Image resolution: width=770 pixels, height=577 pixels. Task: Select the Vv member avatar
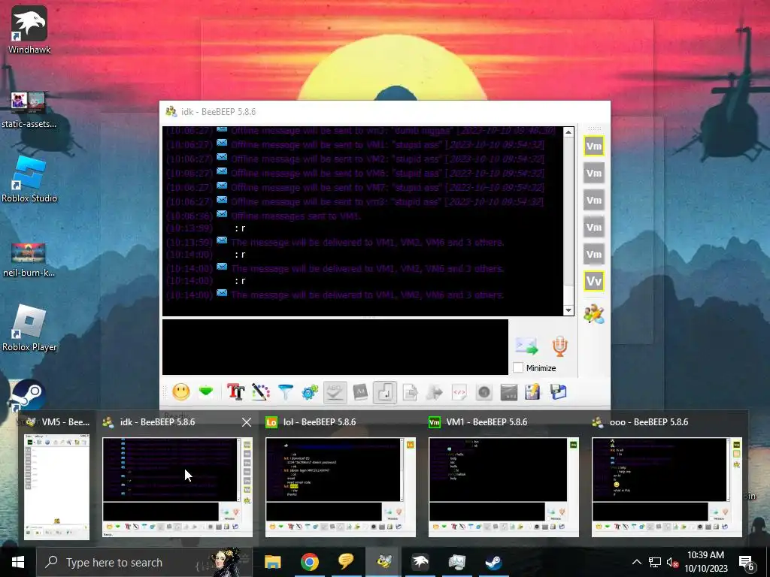594,281
